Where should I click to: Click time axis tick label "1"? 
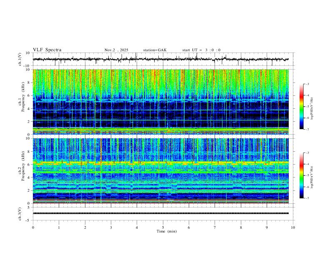click(59, 227)
